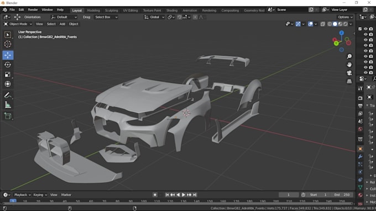Toggle X-ray view in header
The image size is (376, 211).
[x=323, y=24]
